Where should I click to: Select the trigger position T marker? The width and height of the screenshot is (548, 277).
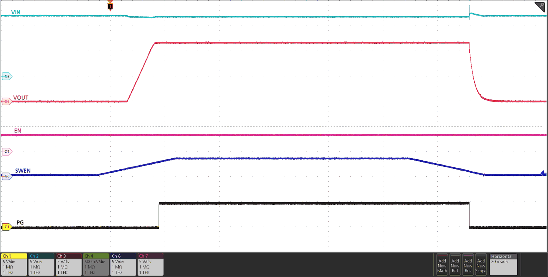(x=110, y=6)
